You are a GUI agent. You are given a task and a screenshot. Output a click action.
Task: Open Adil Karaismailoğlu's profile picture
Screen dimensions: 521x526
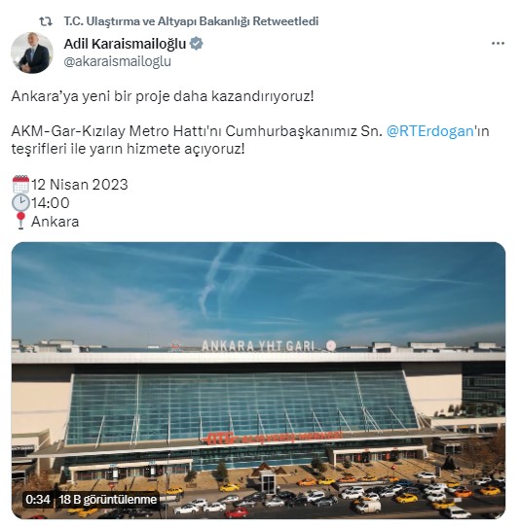coord(32,53)
